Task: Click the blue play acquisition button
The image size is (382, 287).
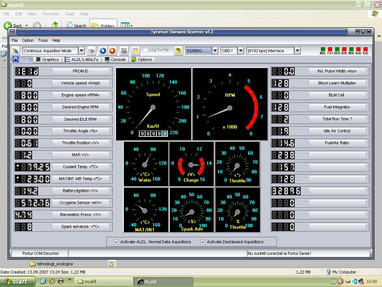Action: click(103, 51)
